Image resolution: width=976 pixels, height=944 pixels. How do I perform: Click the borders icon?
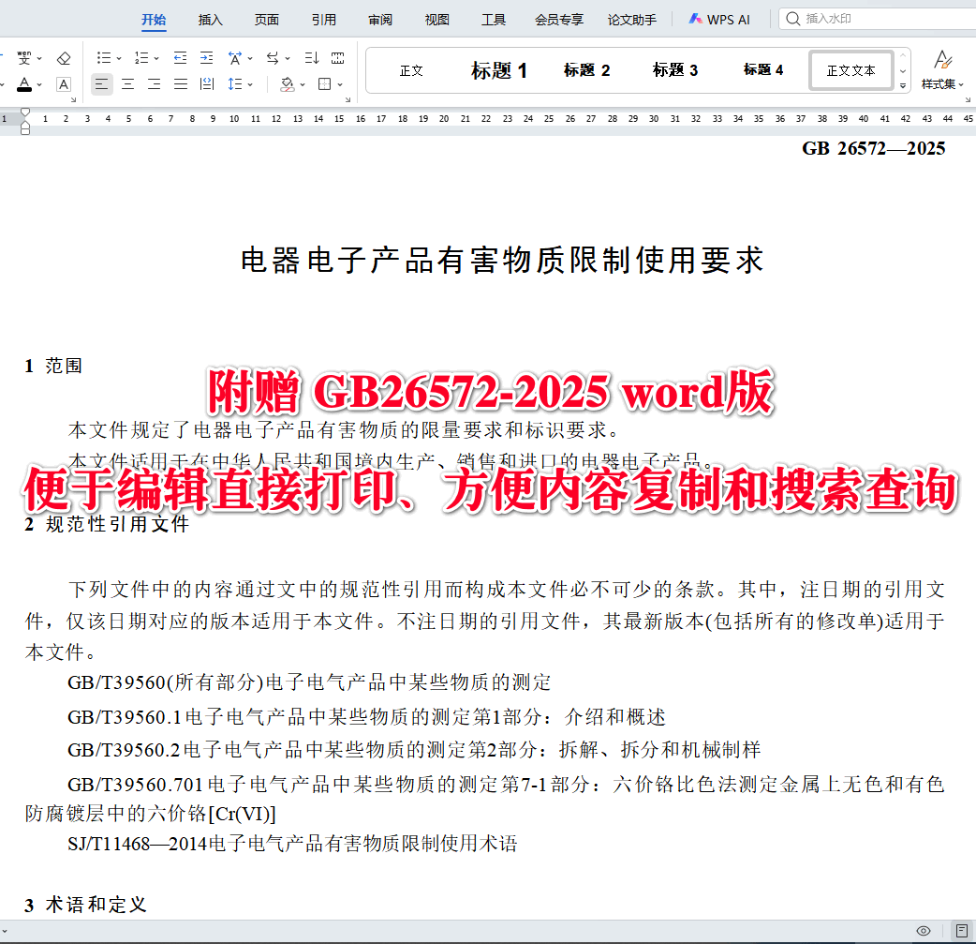coord(324,84)
